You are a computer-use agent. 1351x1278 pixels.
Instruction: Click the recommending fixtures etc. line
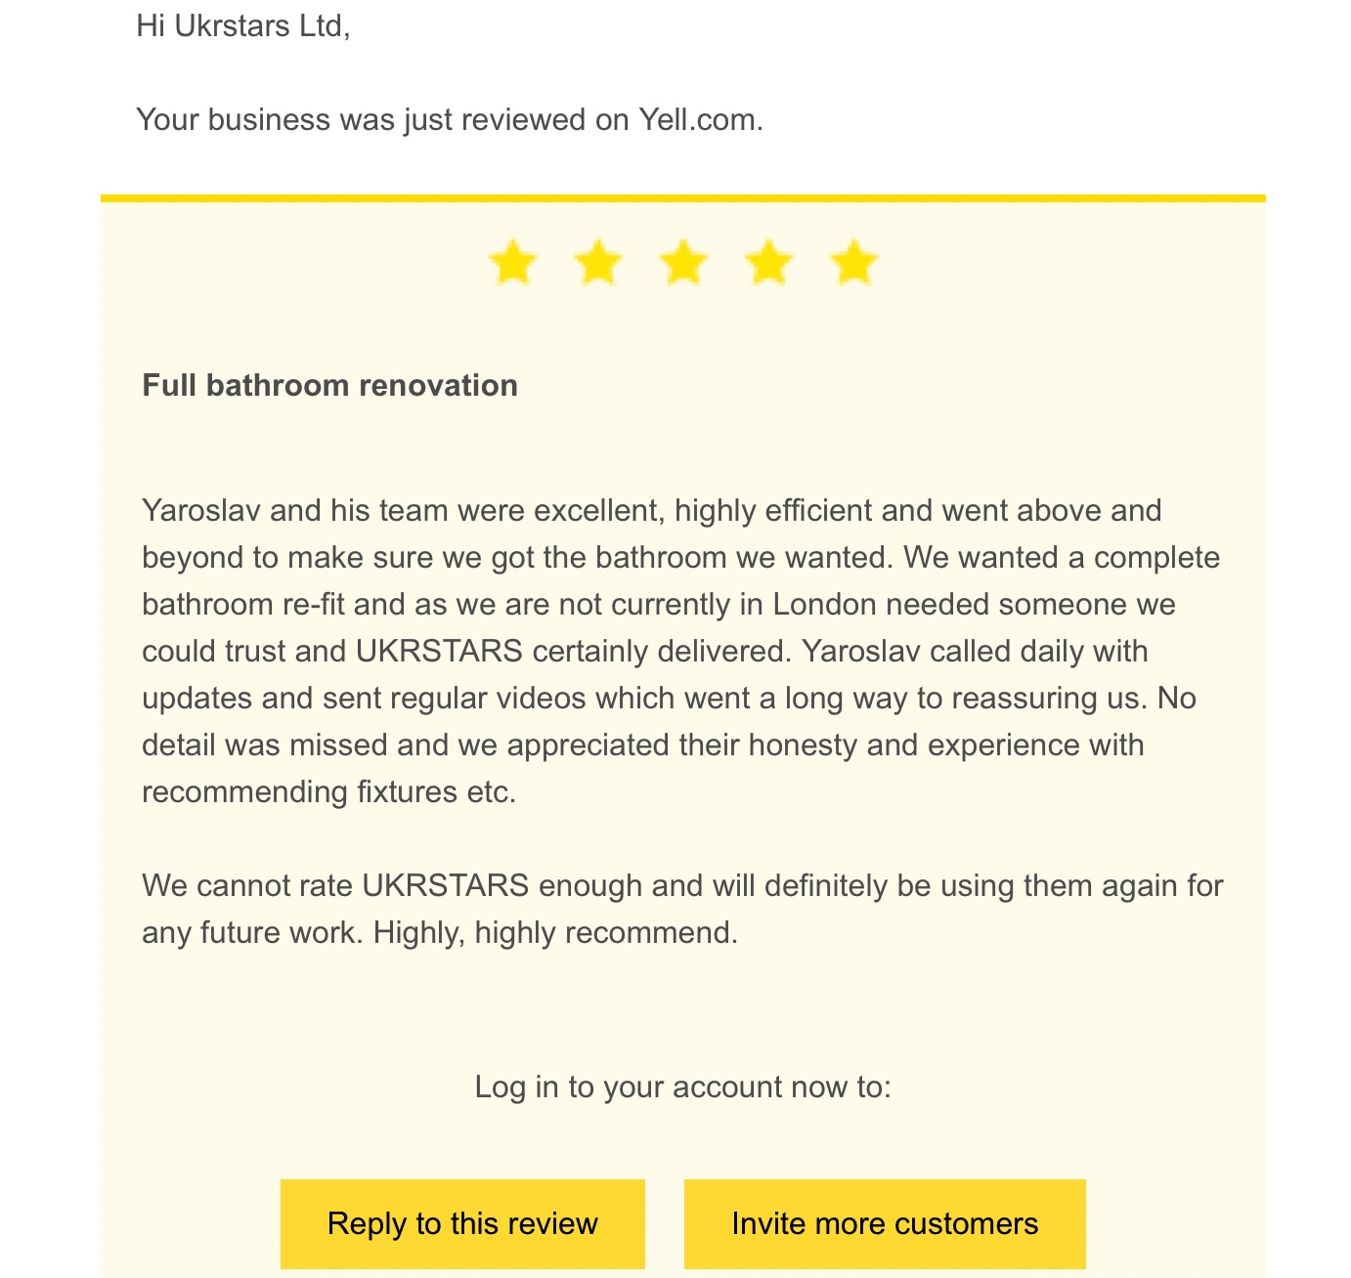pyautogui.click(x=328, y=791)
